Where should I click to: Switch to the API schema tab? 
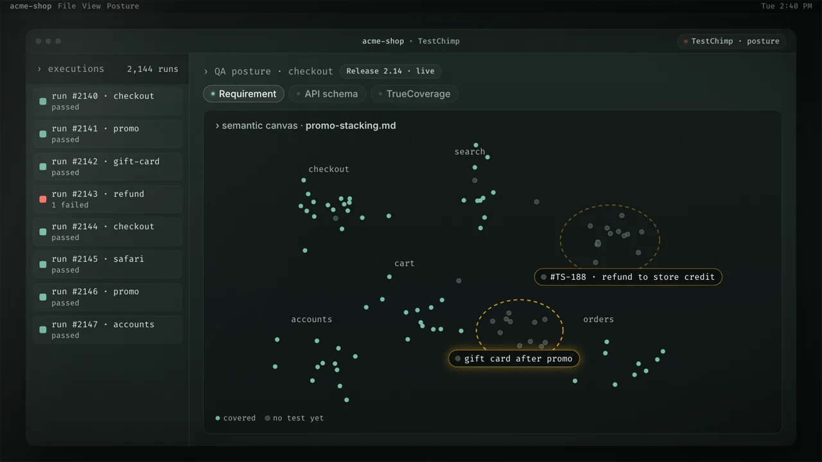328,94
